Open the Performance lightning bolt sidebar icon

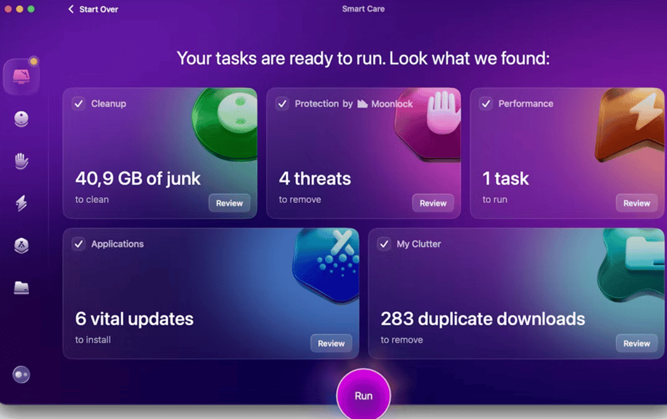(21, 204)
